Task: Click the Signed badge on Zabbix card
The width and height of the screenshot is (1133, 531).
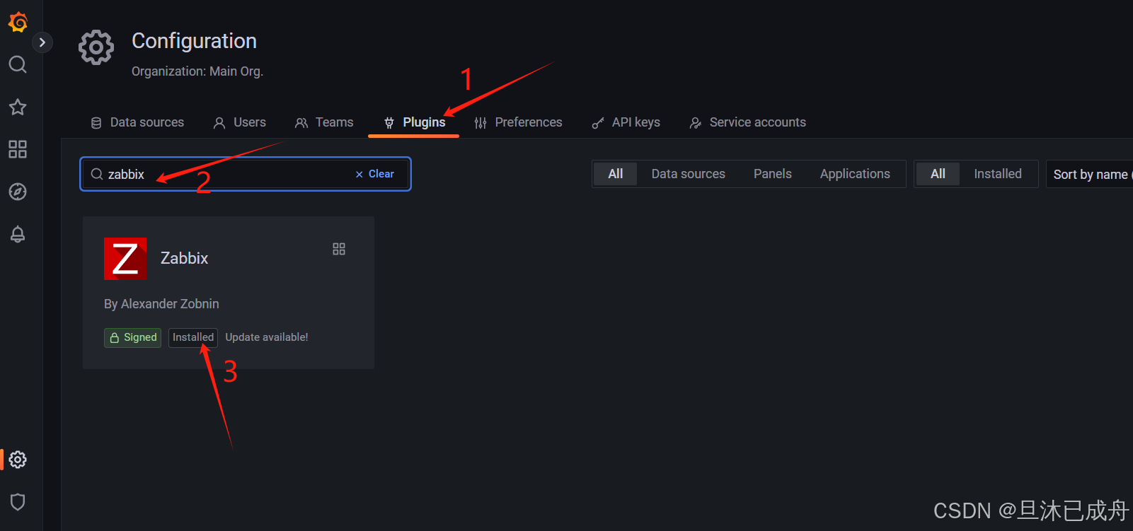Action: 132,337
